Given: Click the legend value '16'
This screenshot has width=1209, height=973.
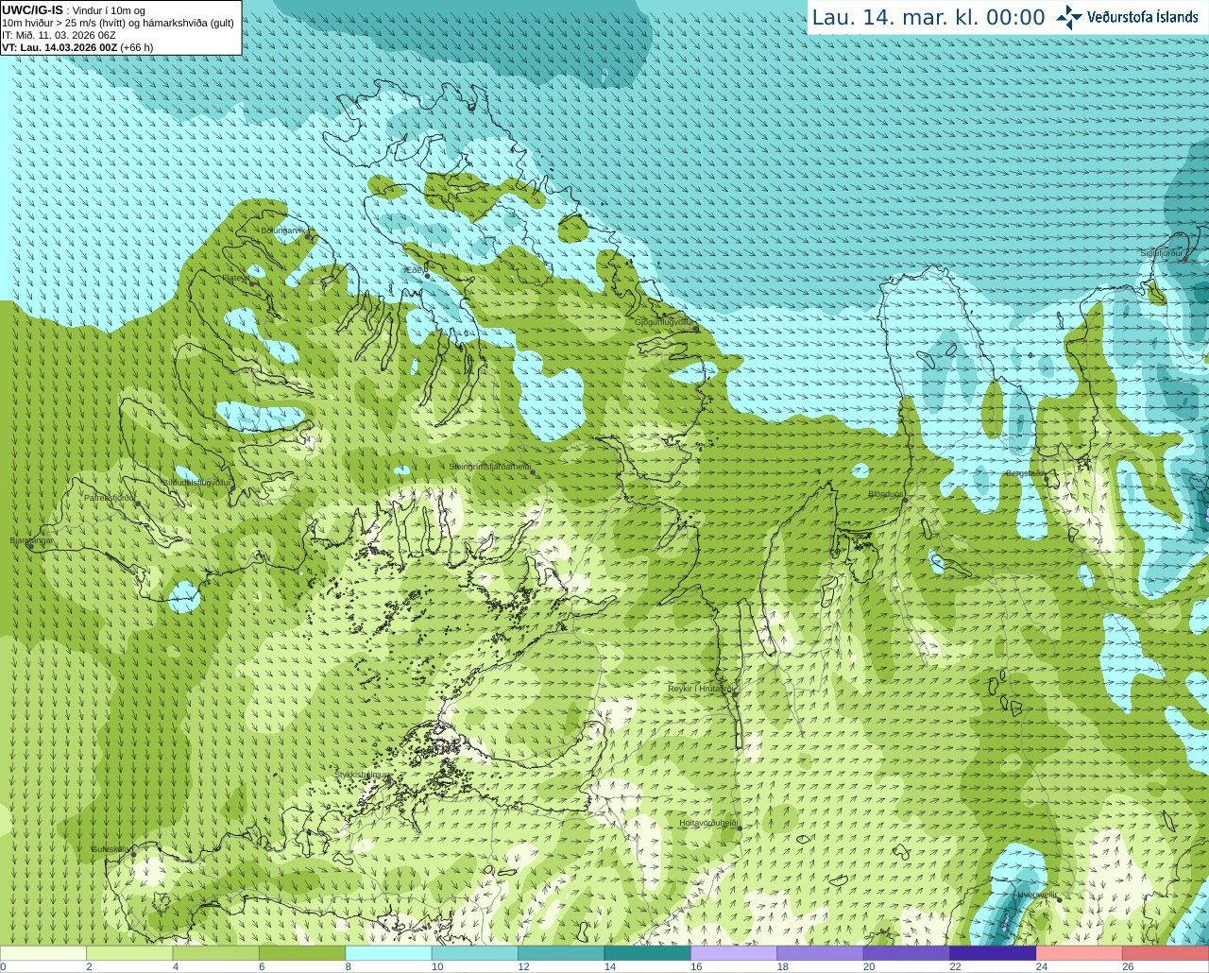Looking at the screenshot, I should (x=696, y=966).
